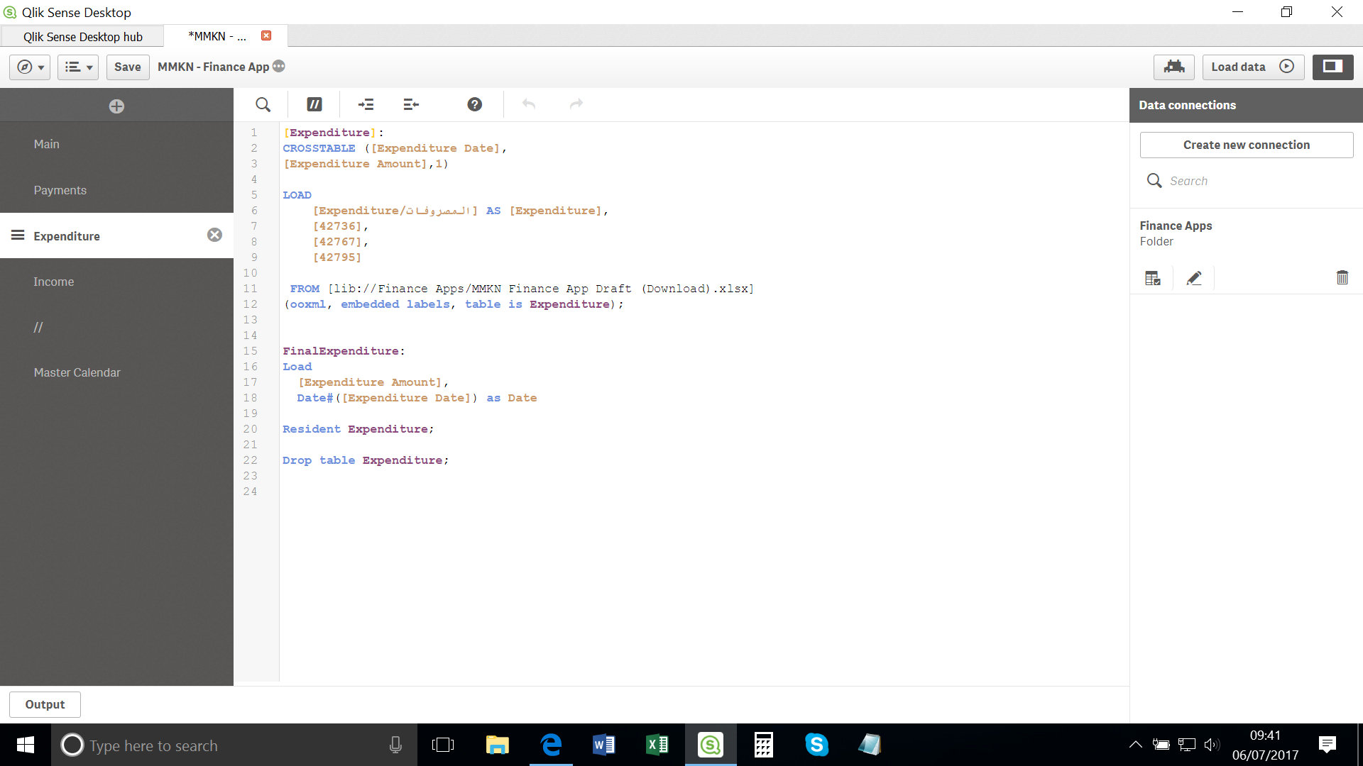Delete the Finance Apps connection trash icon
The width and height of the screenshot is (1363, 766).
coord(1342,278)
